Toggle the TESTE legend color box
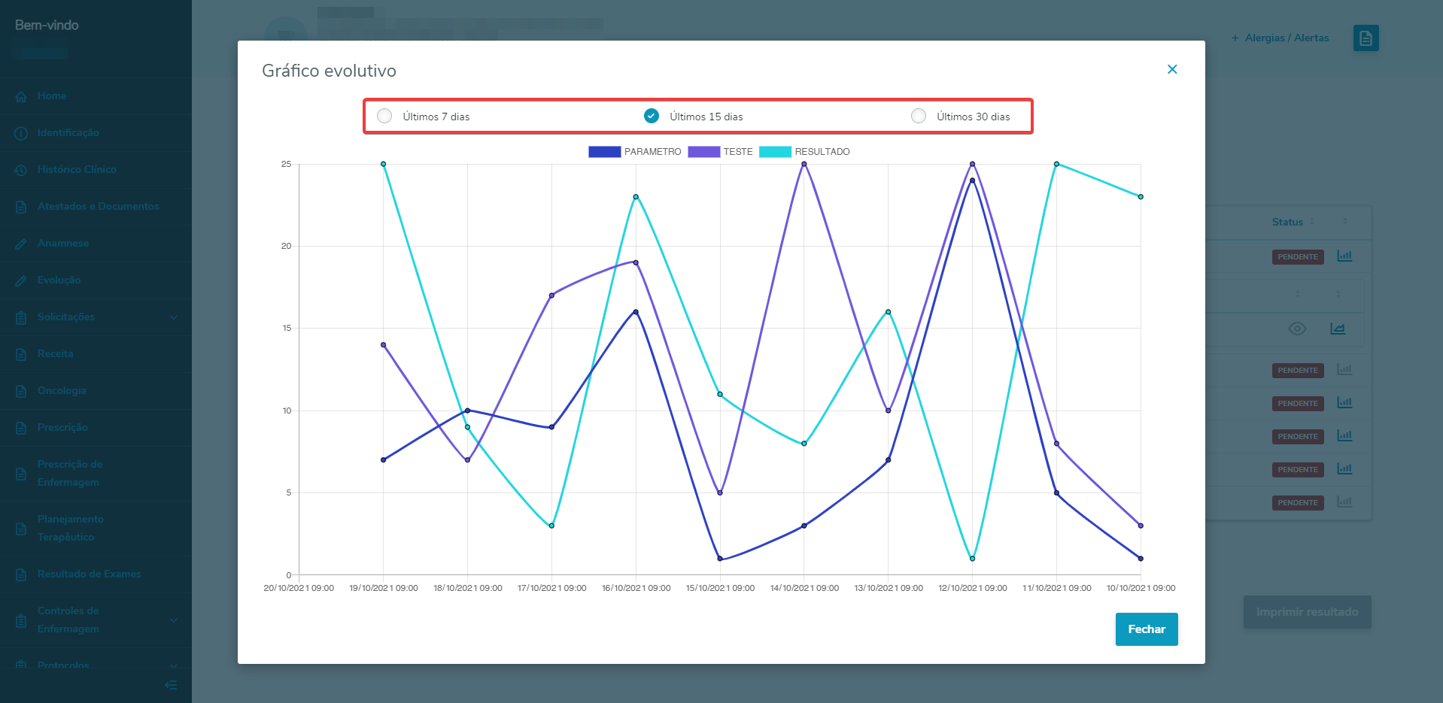This screenshot has width=1443, height=703. coord(703,152)
